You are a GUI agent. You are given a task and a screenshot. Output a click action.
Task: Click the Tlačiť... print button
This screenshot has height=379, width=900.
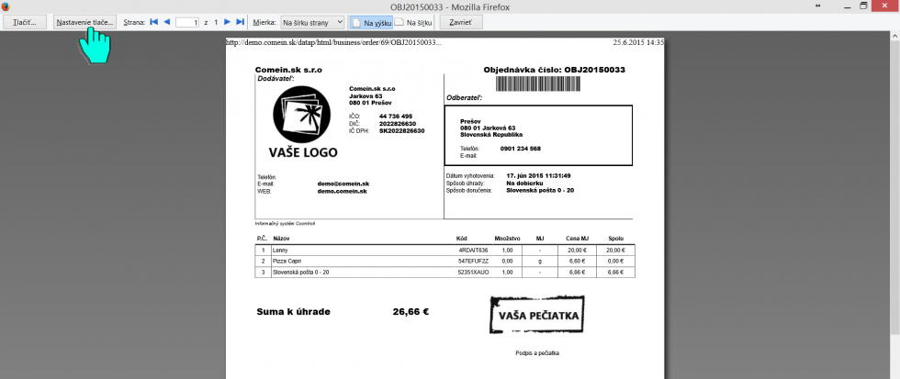coord(25,22)
